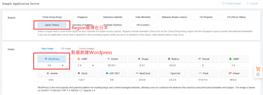263x95 pixels.
Task: Click the ASP.NET logo icon
Action: pos(107,73)
